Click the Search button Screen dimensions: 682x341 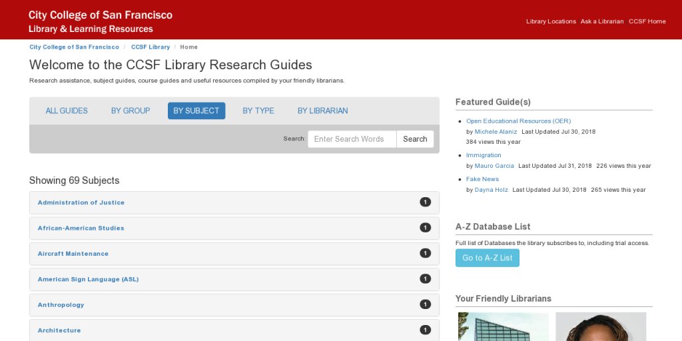[415, 139]
